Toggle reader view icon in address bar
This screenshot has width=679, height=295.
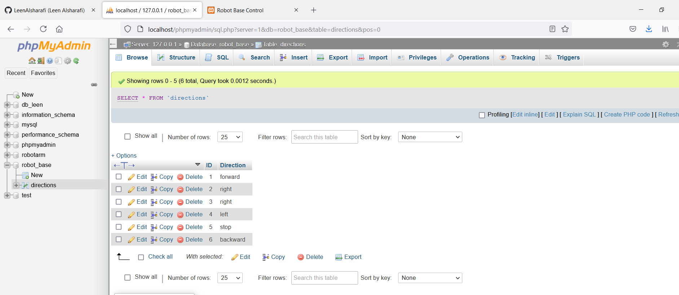[x=552, y=29]
